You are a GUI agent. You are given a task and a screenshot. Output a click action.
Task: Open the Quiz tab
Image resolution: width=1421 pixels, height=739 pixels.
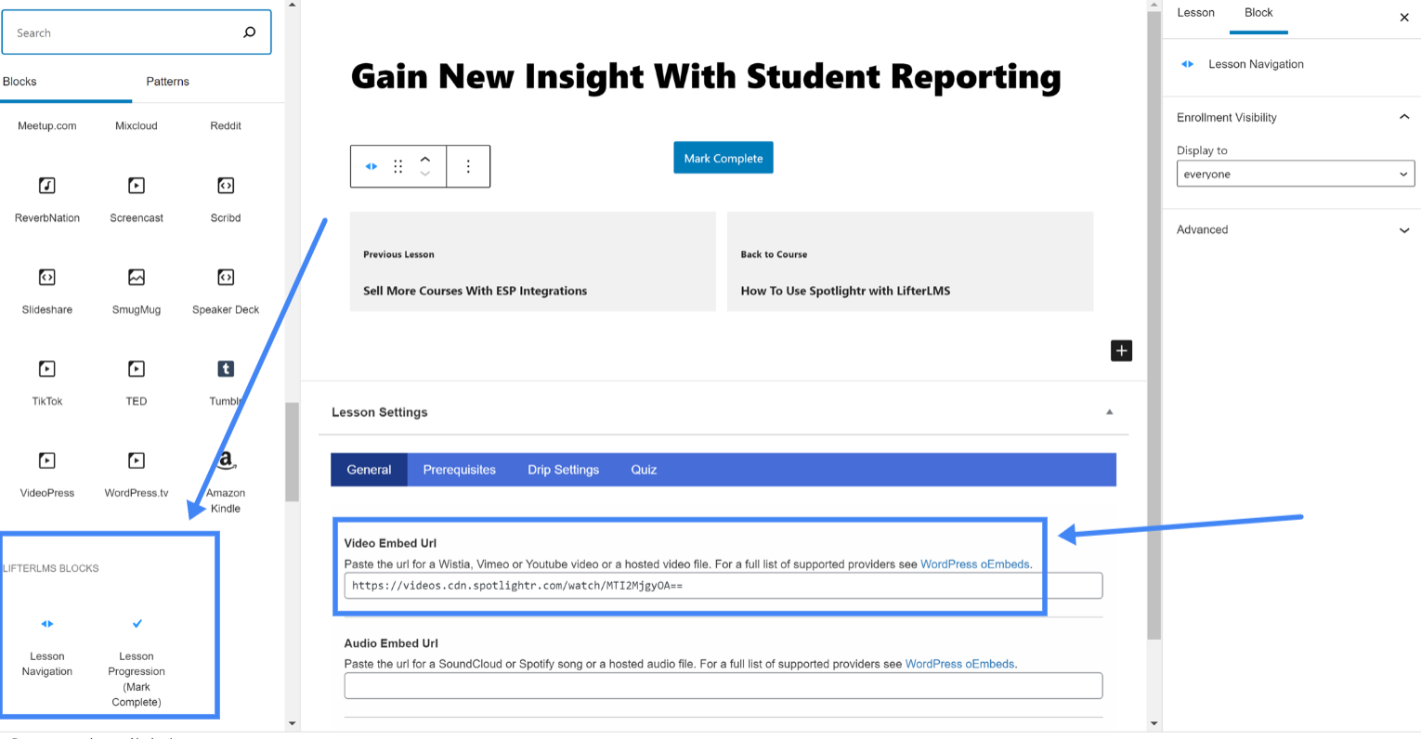pyautogui.click(x=644, y=470)
